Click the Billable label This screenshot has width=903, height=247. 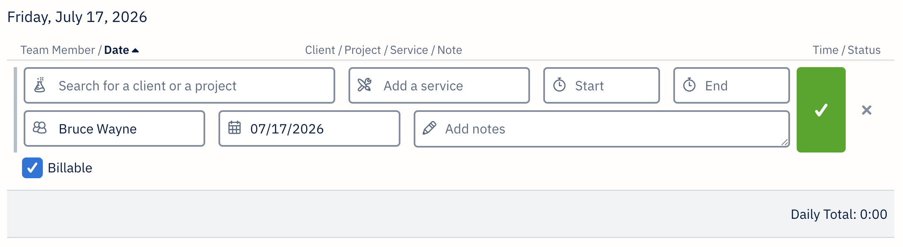(70, 168)
